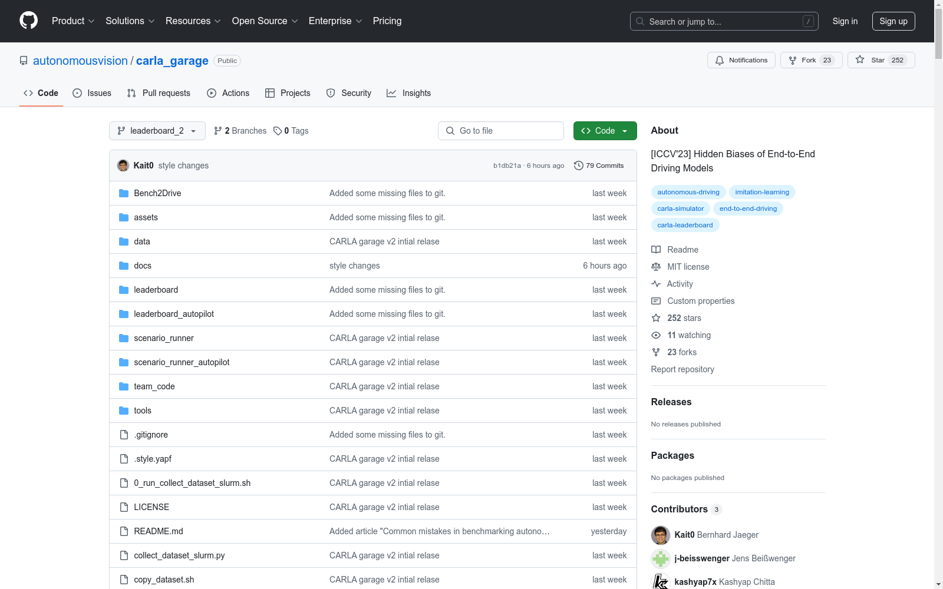943x589 pixels.
Task: Click the Sign in link
Action: (x=845, y=21)
